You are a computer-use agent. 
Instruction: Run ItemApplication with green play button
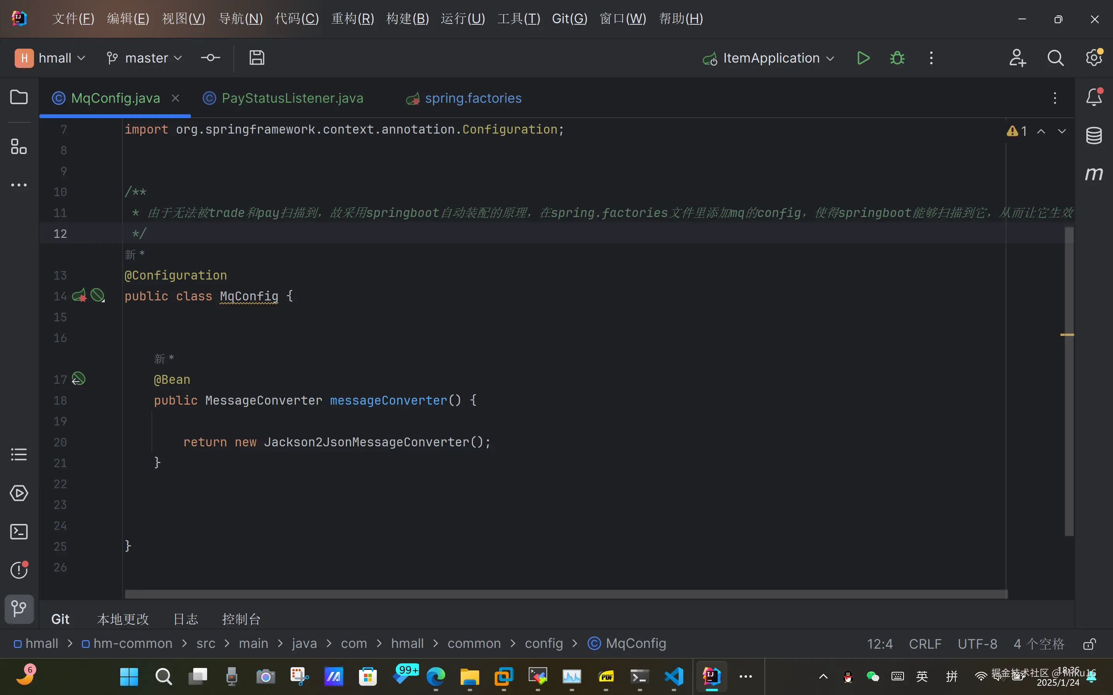click(x=863, y=58)
